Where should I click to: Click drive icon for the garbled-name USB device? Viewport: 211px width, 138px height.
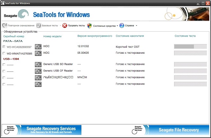click(38, 78)
